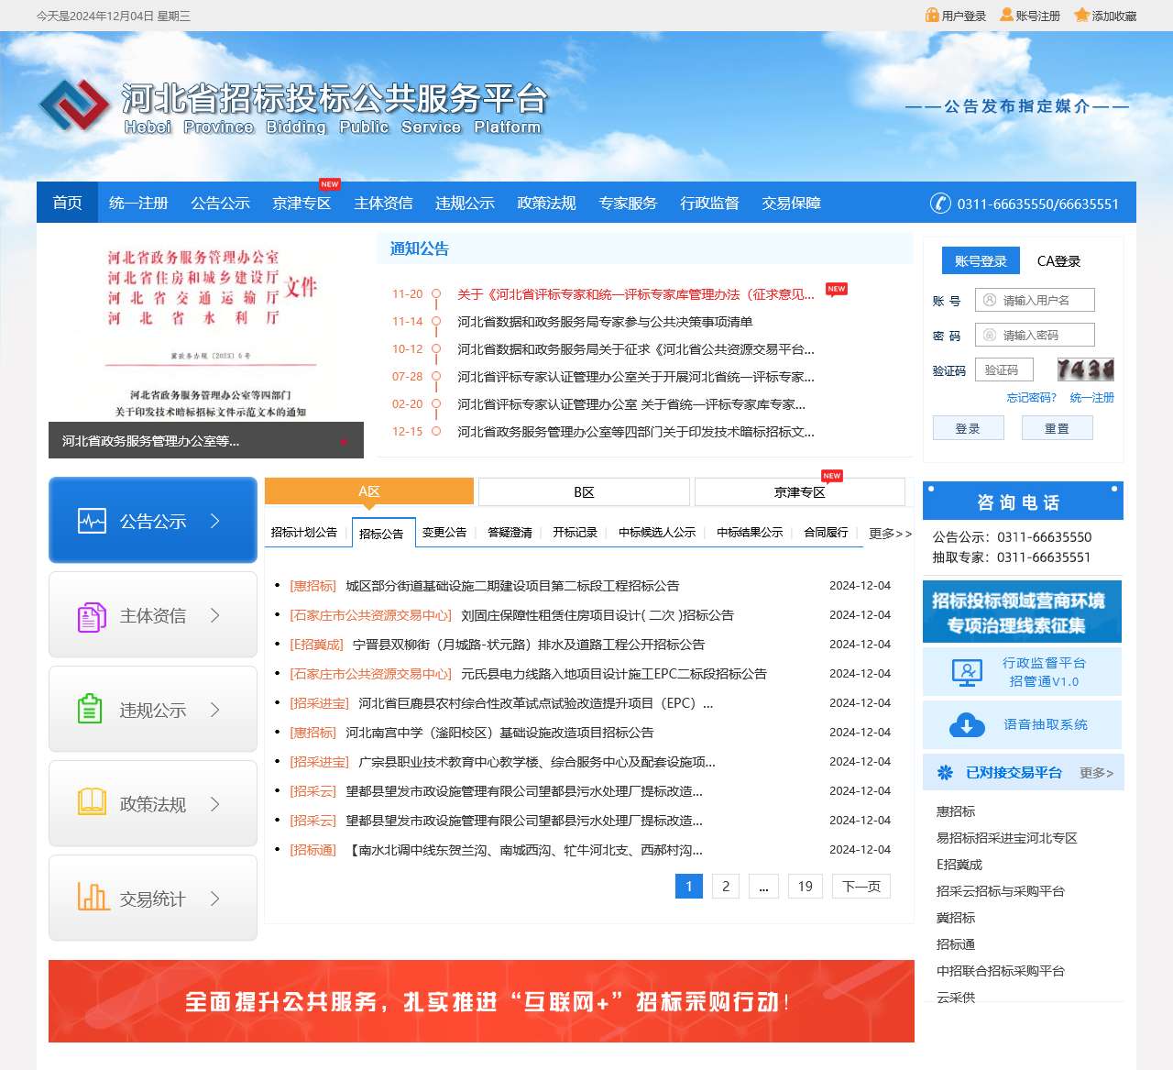Jump to page 19 of announcements

point(806,886)
